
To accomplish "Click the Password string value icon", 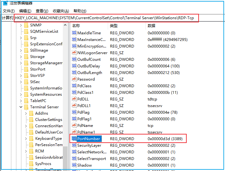I will 74,79.
